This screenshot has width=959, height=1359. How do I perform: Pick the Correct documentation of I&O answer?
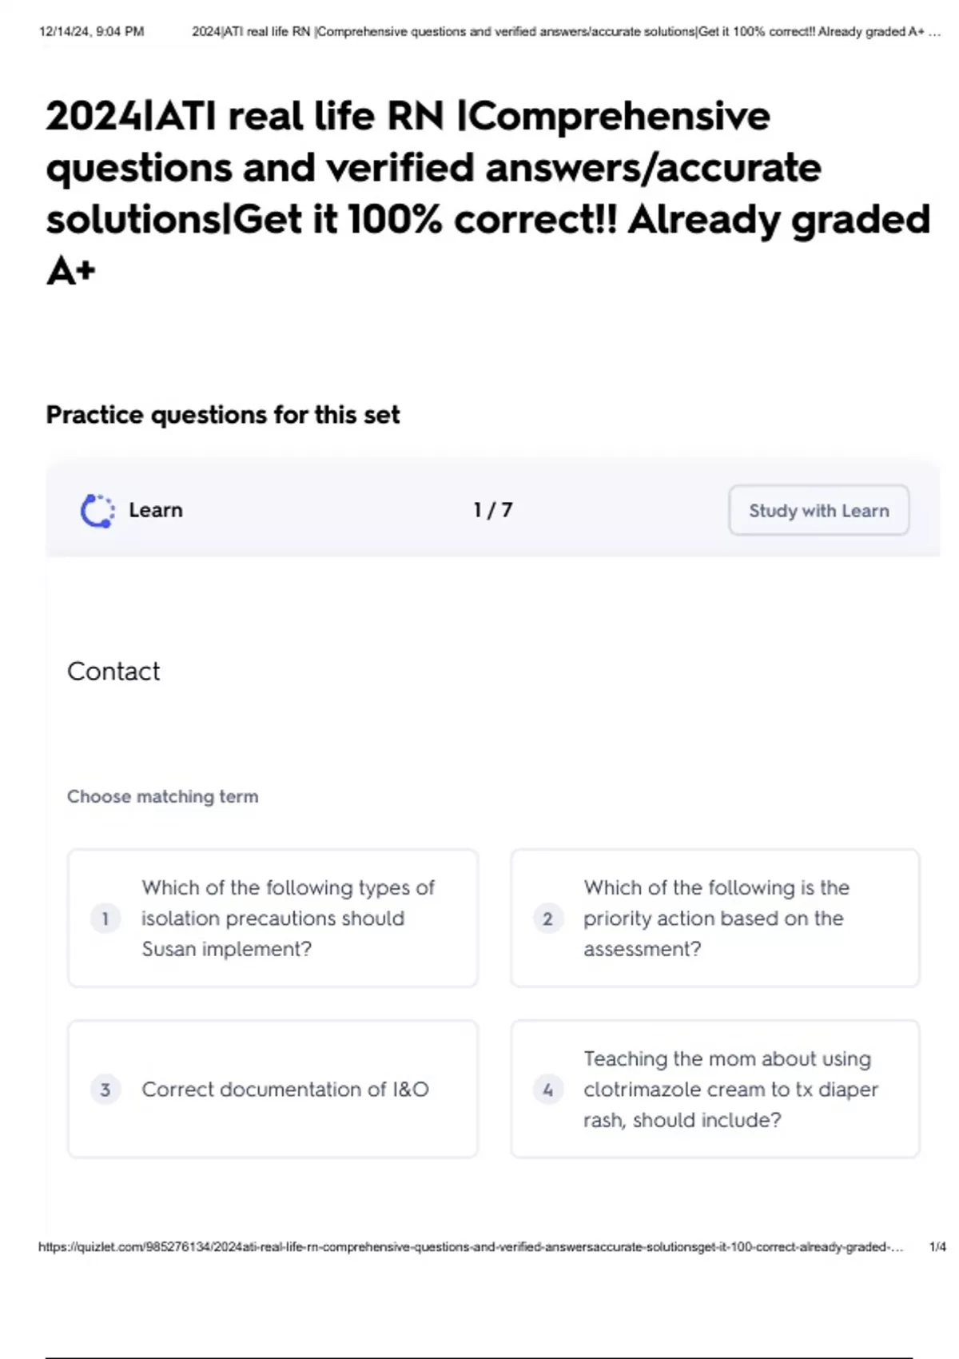pos(285,1090)
